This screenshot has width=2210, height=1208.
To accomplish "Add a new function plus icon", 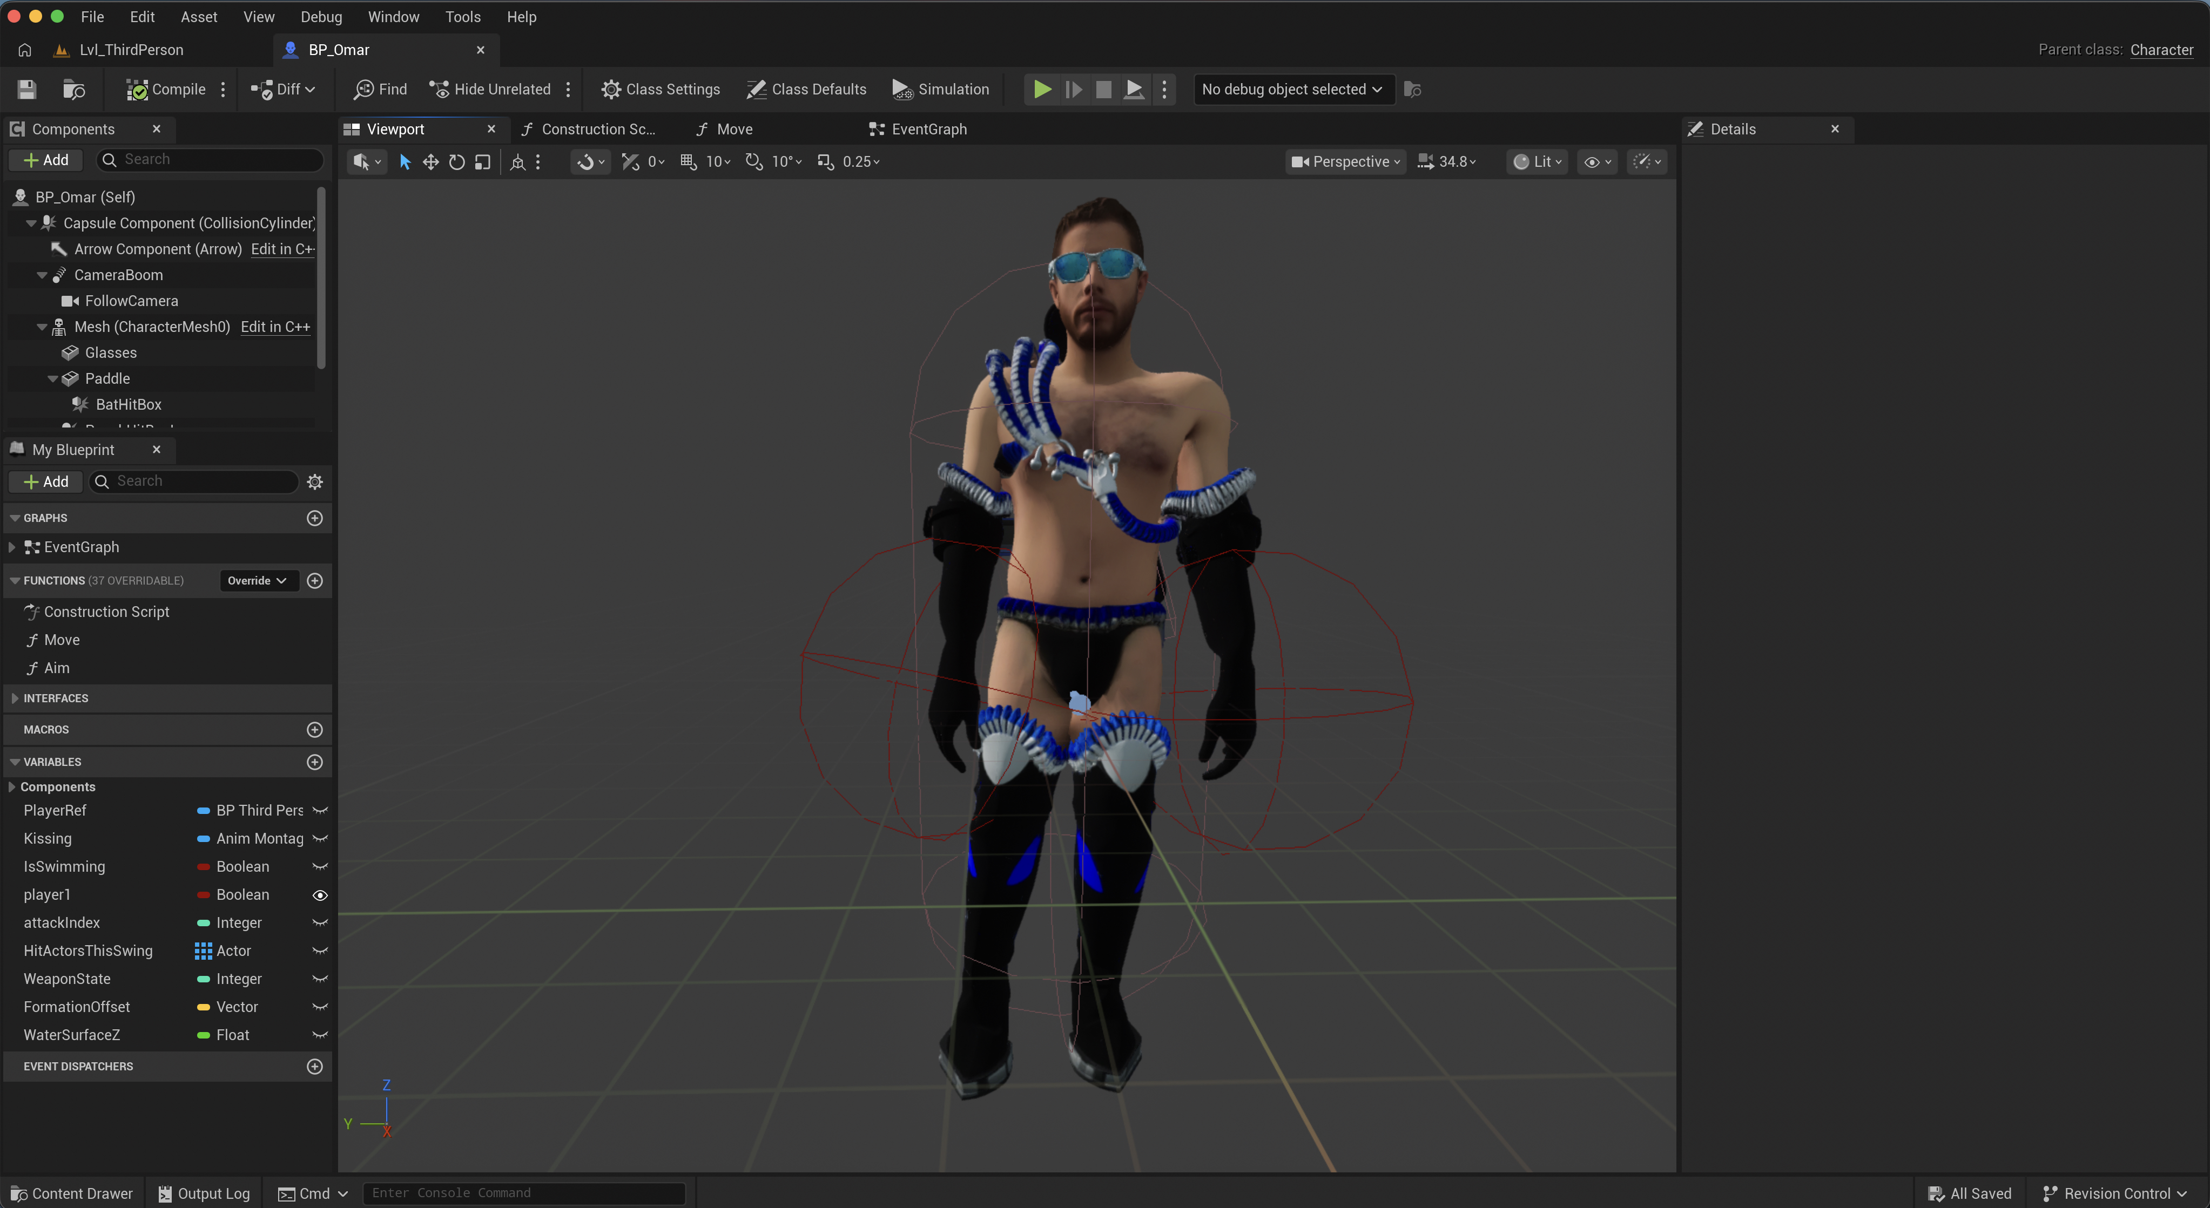I will [315, 580].
